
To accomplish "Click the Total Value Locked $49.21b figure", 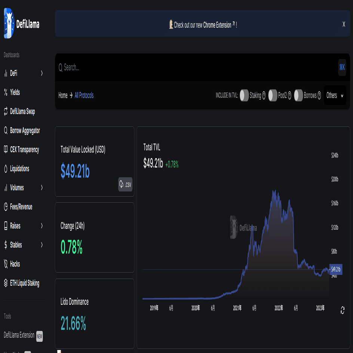I will [75, 171].
